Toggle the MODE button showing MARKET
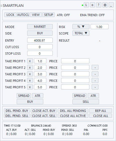The image size is (116, 141). (x=40, y=27)
